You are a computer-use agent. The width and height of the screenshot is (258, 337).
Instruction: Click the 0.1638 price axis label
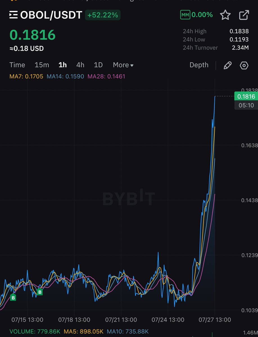pyautogui.click(x=250, y=145)
